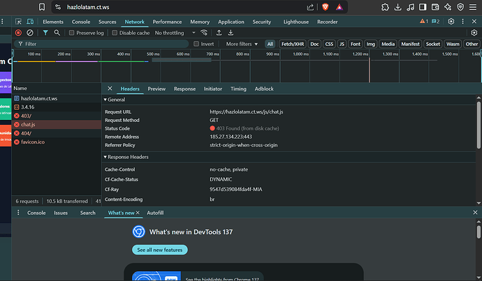Open the Performance panel tab
The image size is (482, 281).
coord(167,22)
